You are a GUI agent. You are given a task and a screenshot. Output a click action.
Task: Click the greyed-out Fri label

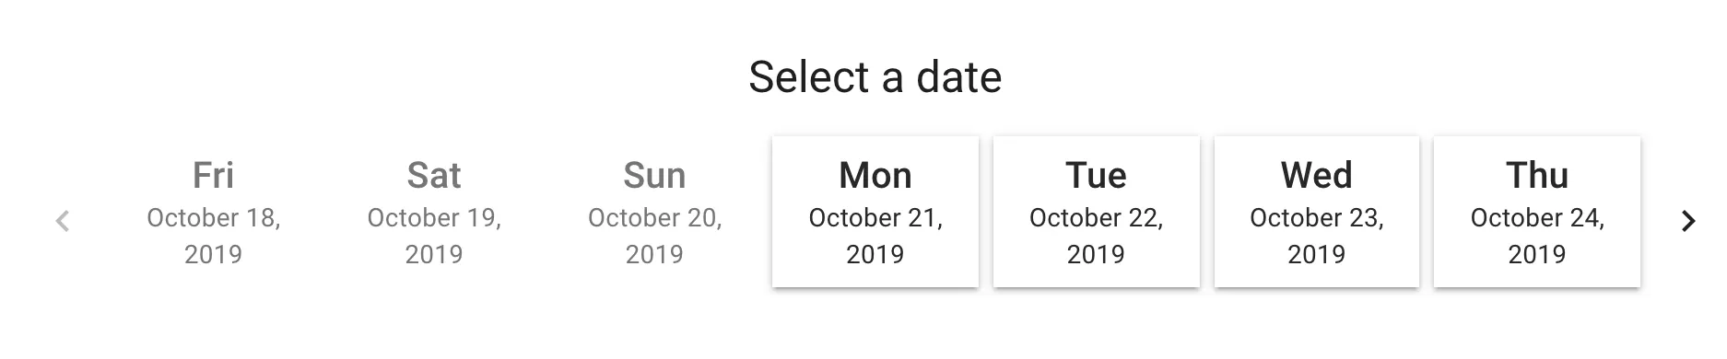click(x=213, y=175)
